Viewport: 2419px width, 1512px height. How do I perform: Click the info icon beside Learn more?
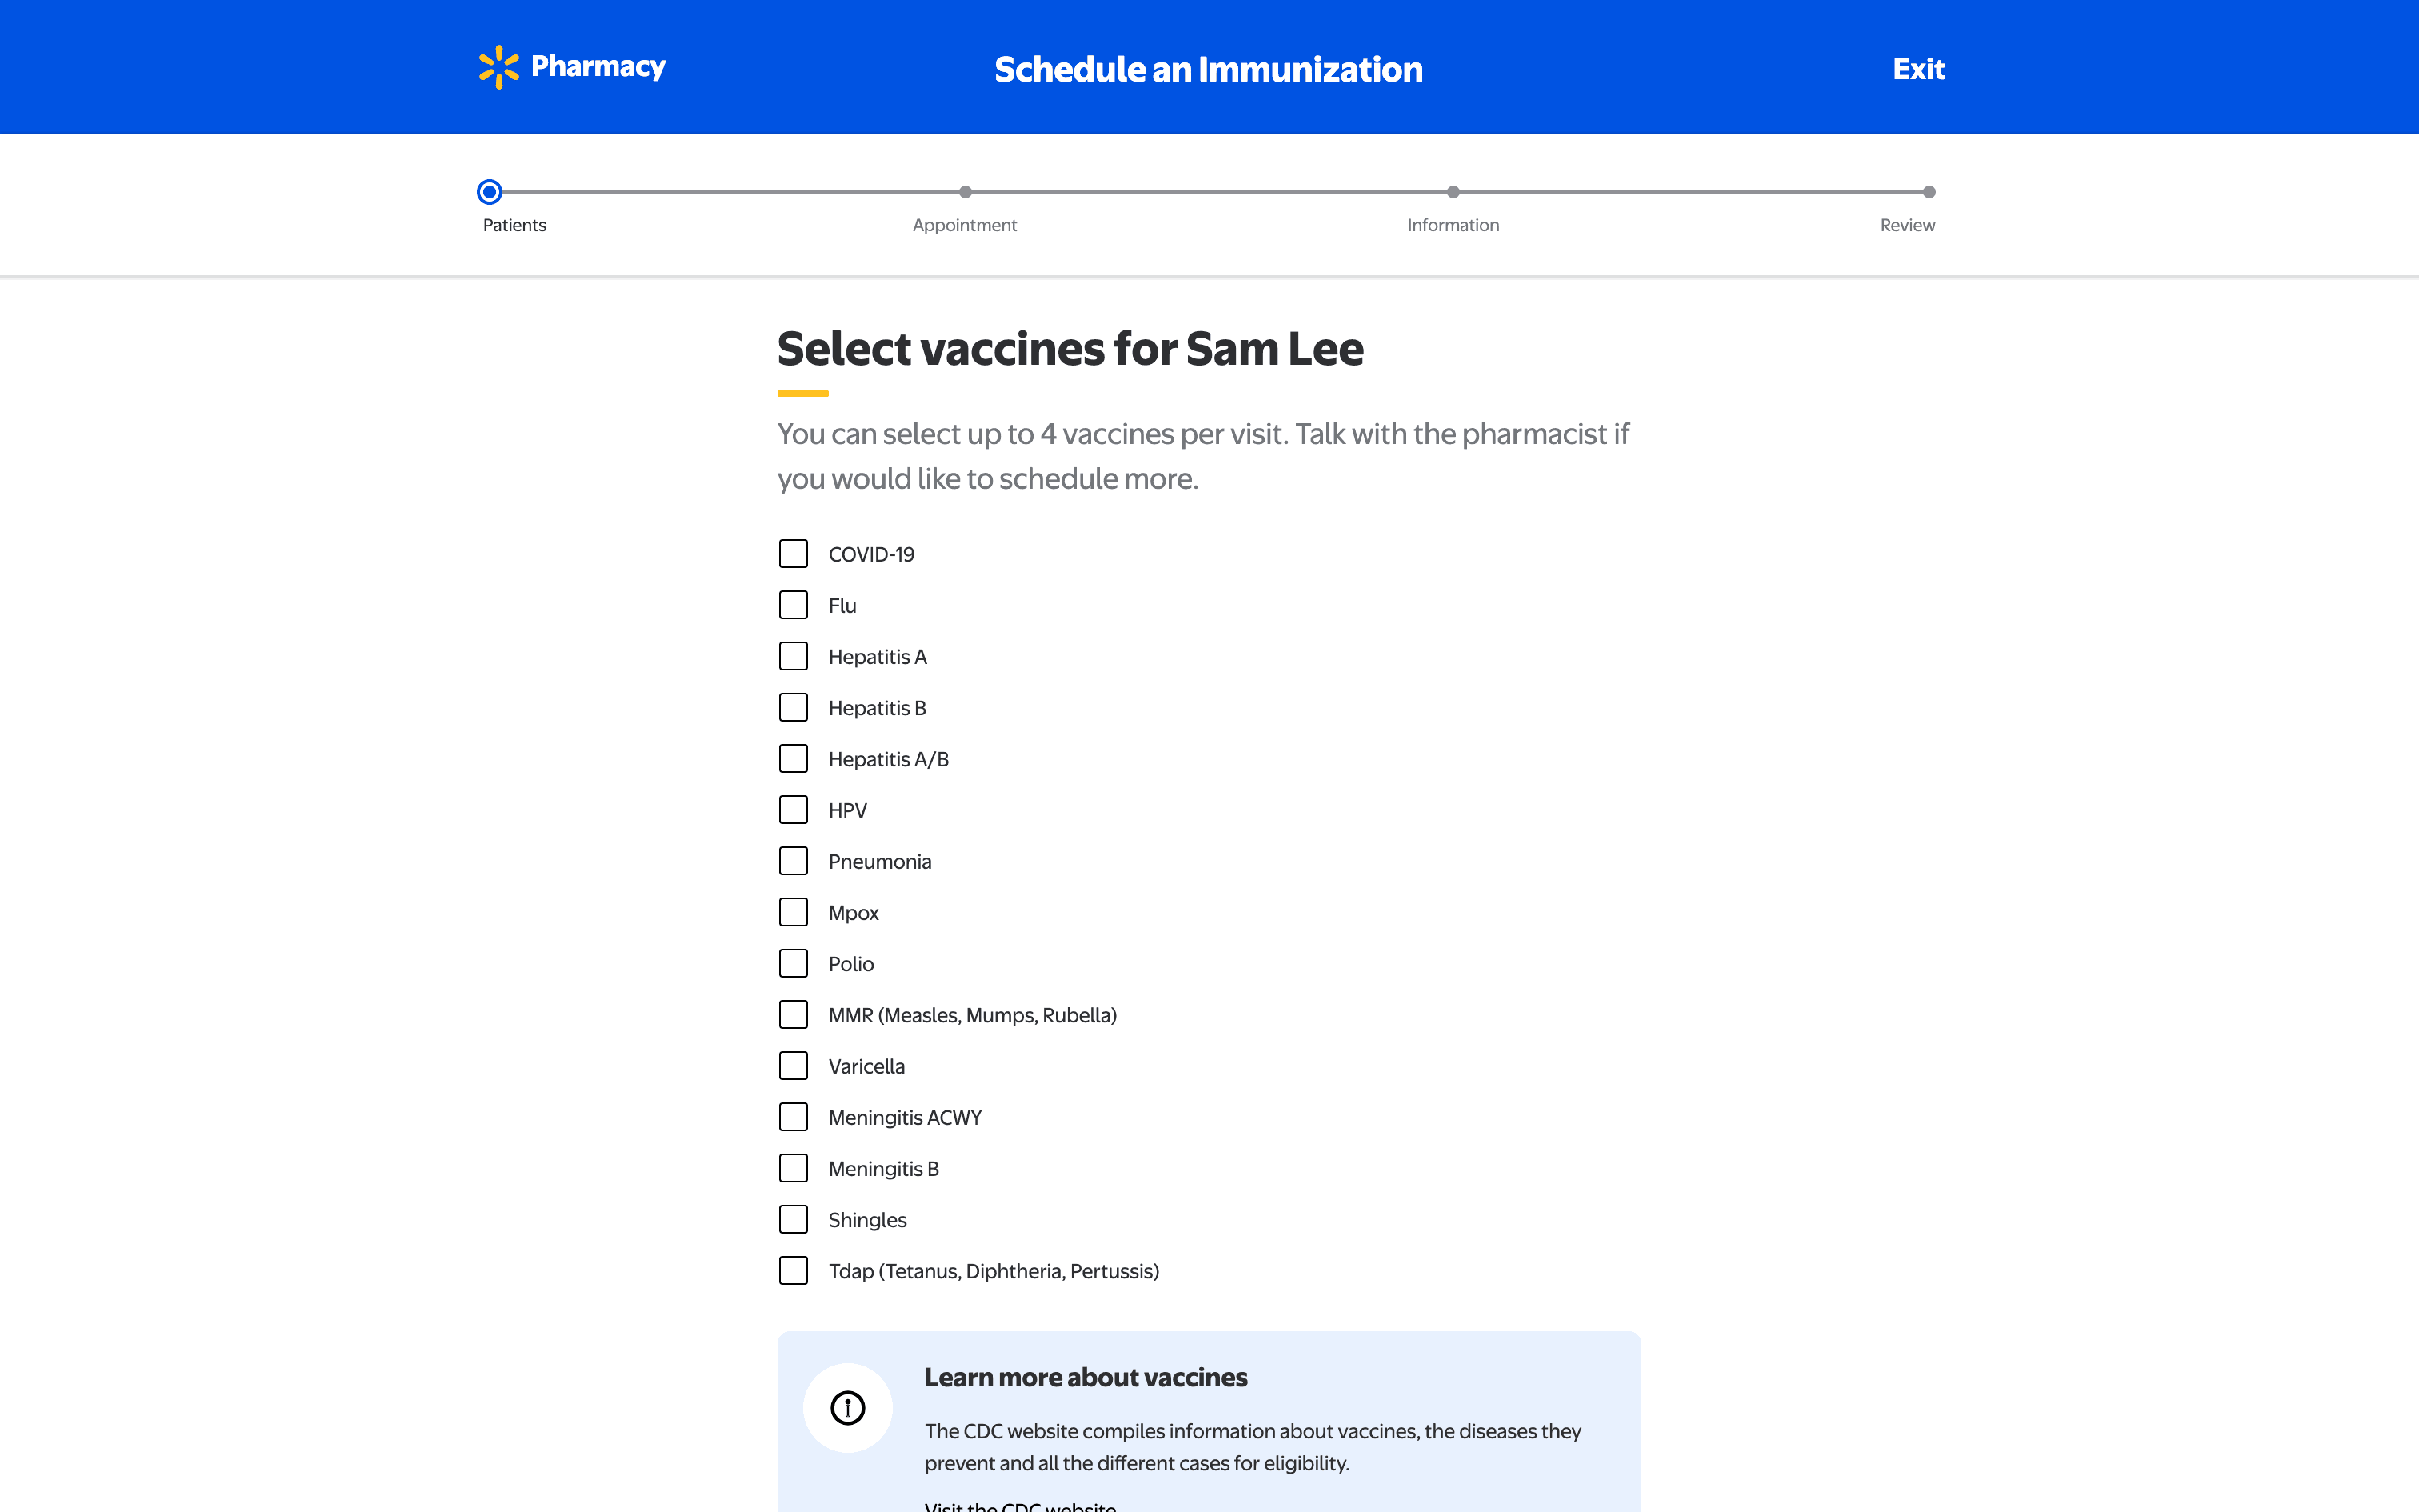click(846, 1407)
